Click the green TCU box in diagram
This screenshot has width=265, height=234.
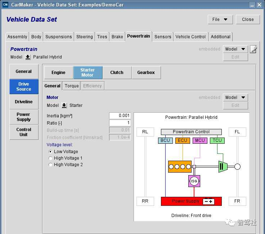[x=217, y=140]
